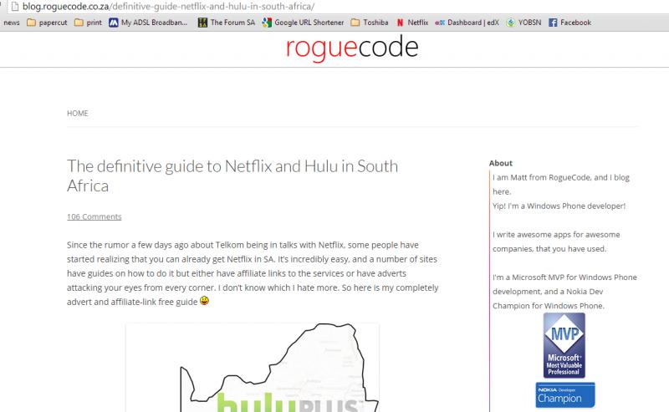Open the YOBSN bookmark
The height and width of the screenshot is (412, 669).
[523, 23]
